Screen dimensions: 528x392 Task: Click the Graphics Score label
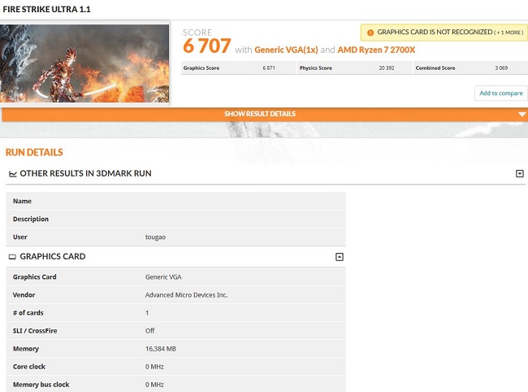coord(201,68)
